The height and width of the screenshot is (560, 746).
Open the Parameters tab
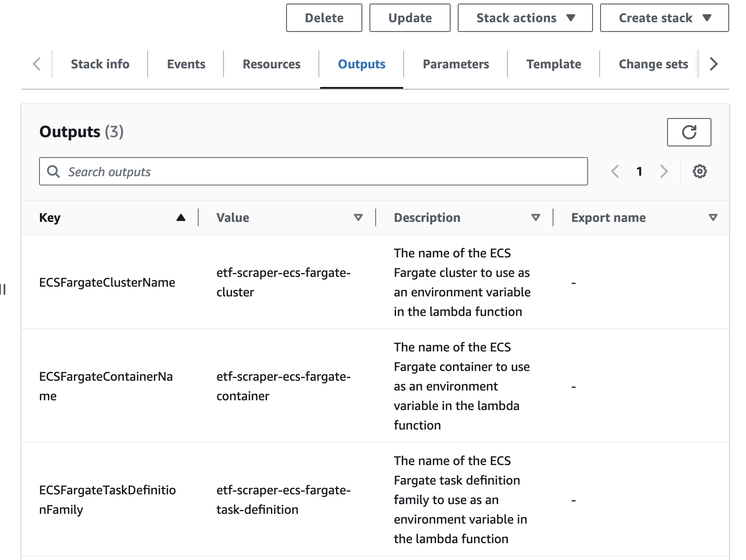tap(456, 64)
